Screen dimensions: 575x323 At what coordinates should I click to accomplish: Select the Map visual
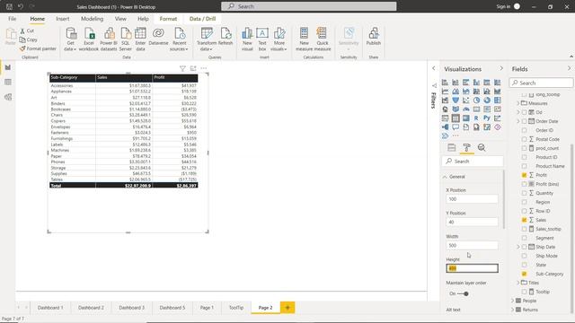coord(445,109)
